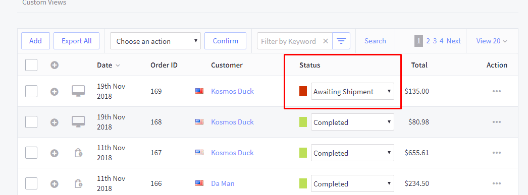Select the checkbox for order 166
Image resolution: width=528 pixels, height=195 pixels.
[x=31, y=183]
